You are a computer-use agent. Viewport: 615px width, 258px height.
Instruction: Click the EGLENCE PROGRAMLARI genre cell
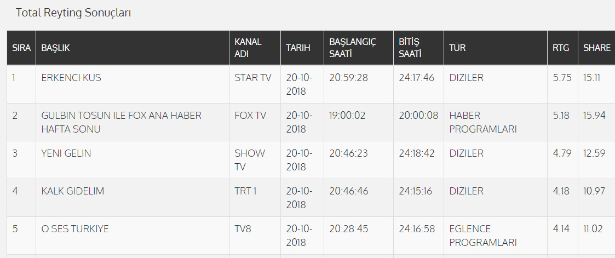point(483,235)
